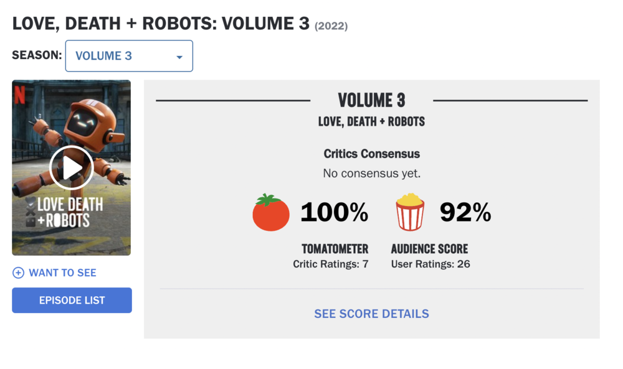Click the Tomatometer label
Image resolution: width=623 pixels, height=369 pixels.
(x=335, y=249)
